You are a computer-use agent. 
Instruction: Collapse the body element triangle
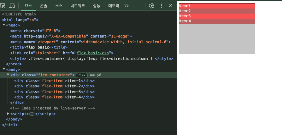[x=4, y=69]
